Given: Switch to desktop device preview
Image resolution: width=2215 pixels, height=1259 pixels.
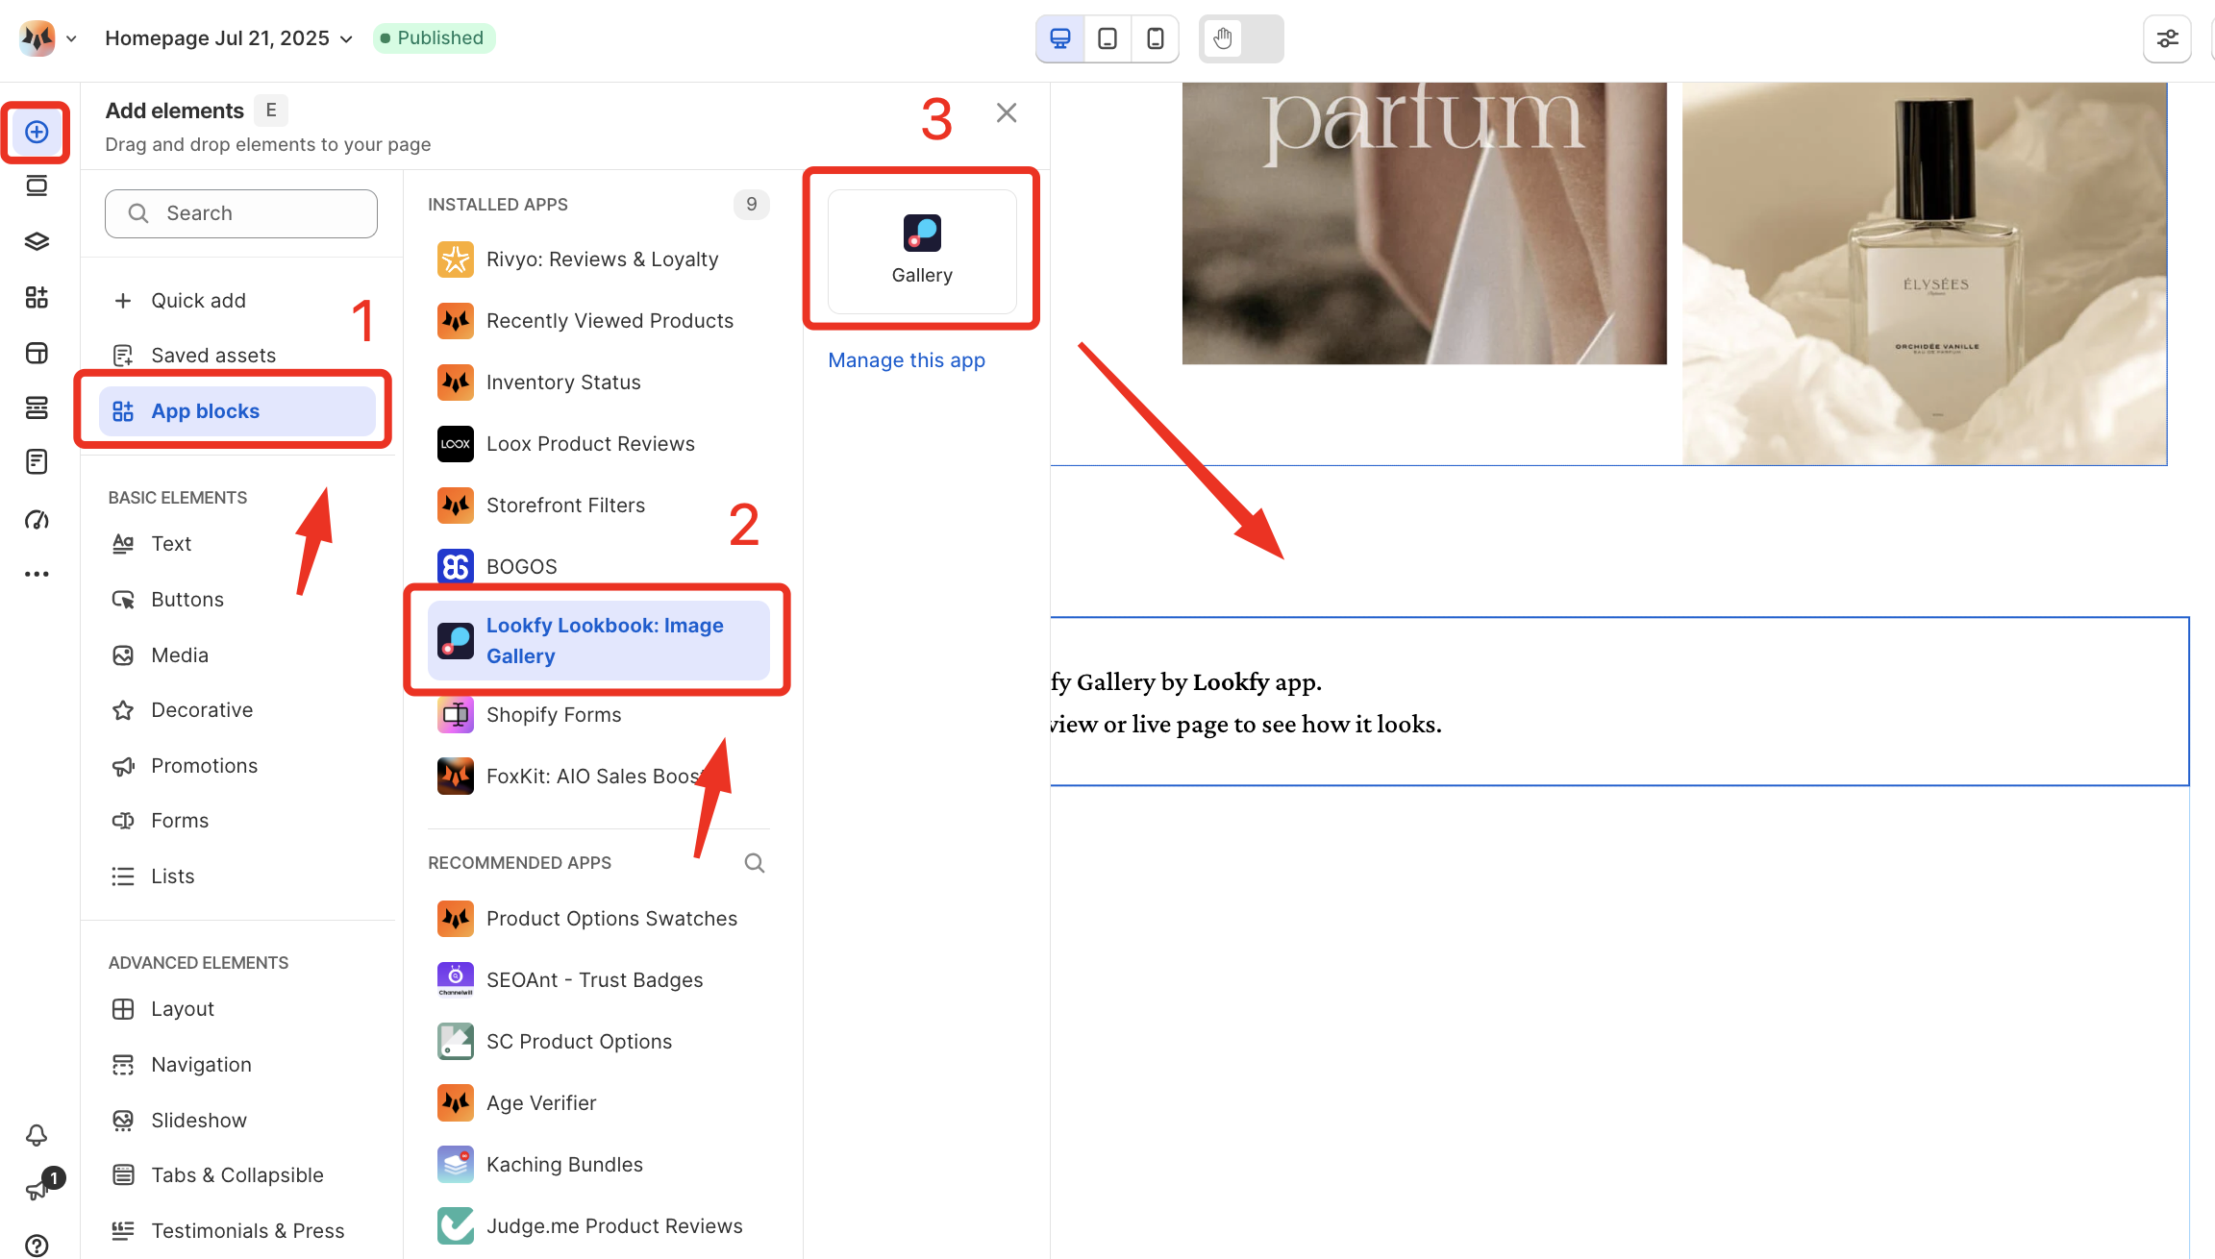Looking at the screenshot, I should [1060, 38].
